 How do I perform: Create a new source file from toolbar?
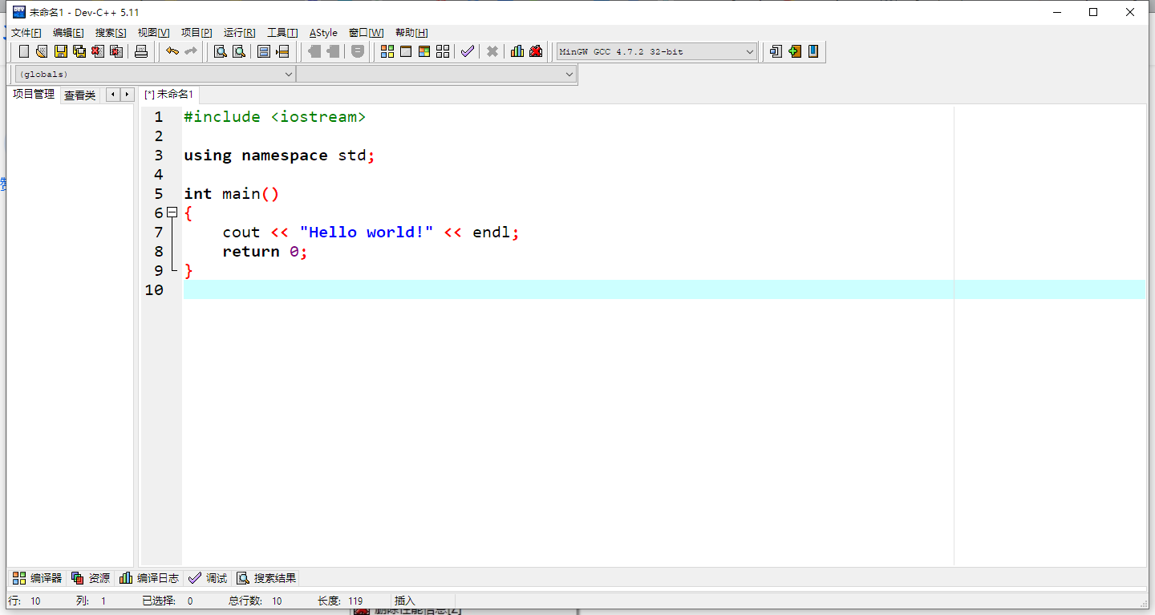click(x=24, y=51)
